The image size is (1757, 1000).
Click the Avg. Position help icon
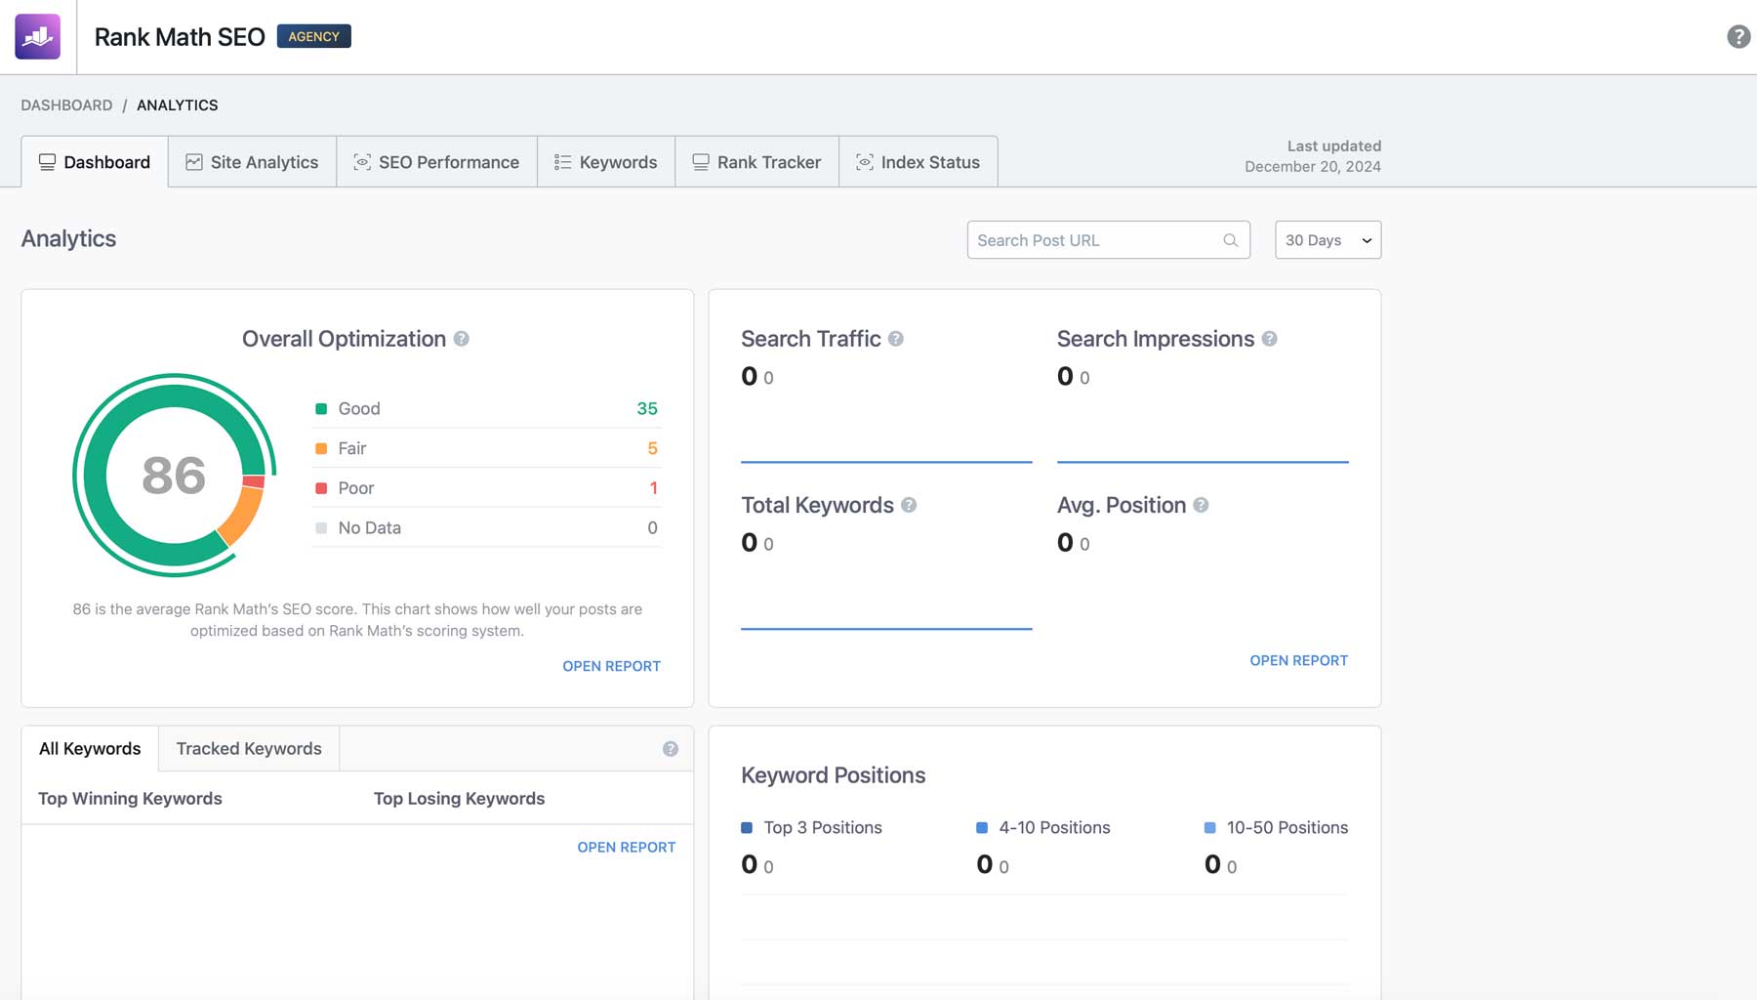click(1202, 506)
